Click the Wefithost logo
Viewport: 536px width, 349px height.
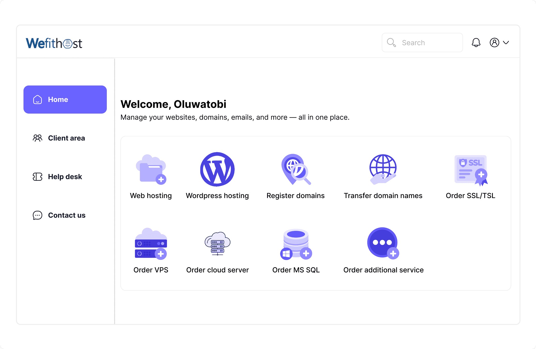click(x=54, y=43)
